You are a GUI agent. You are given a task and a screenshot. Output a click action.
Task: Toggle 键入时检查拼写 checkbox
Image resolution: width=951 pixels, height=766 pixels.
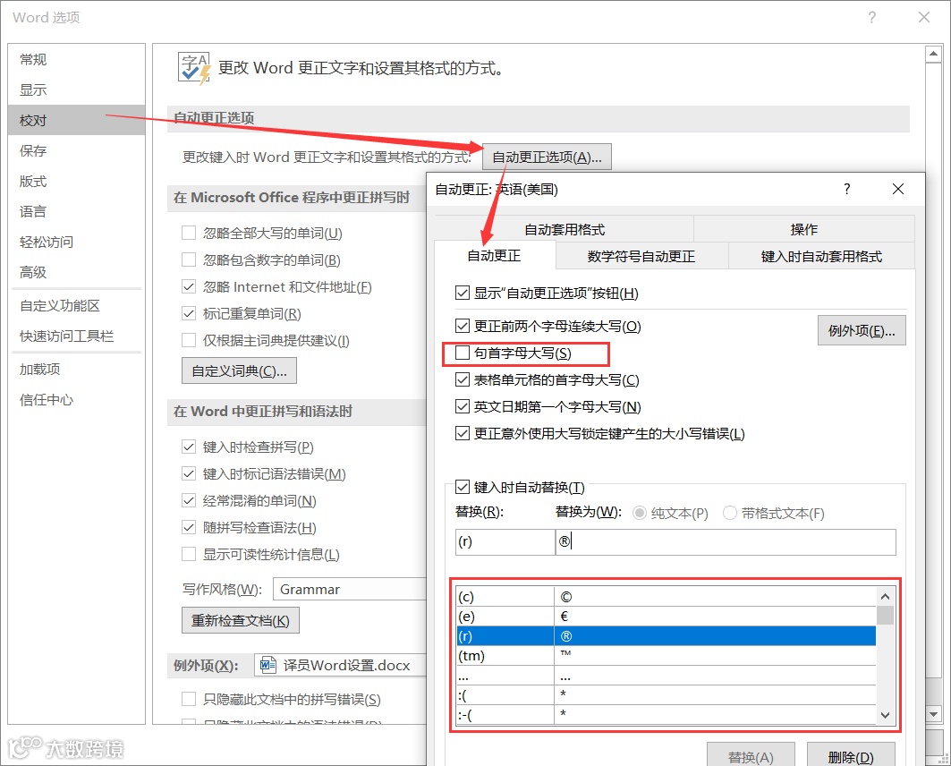click(189, 447)
